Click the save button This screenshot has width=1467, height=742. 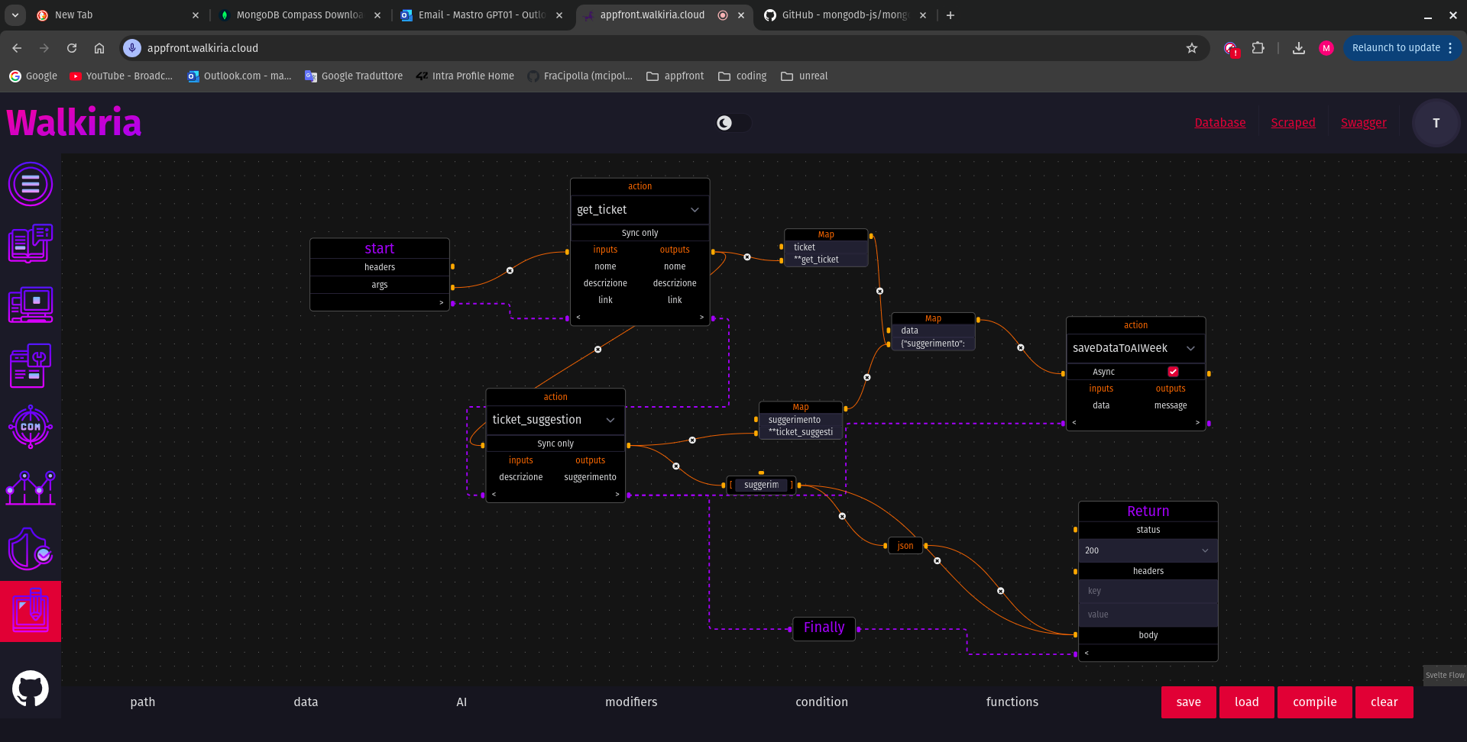coord(1189,702)
